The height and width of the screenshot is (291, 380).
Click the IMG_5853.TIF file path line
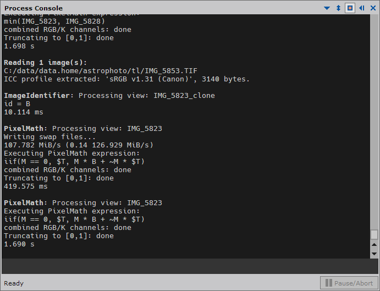(x=101, y=71)
